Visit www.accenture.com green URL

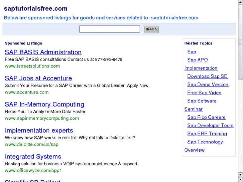pyautogui.click(x=27, y=92)
